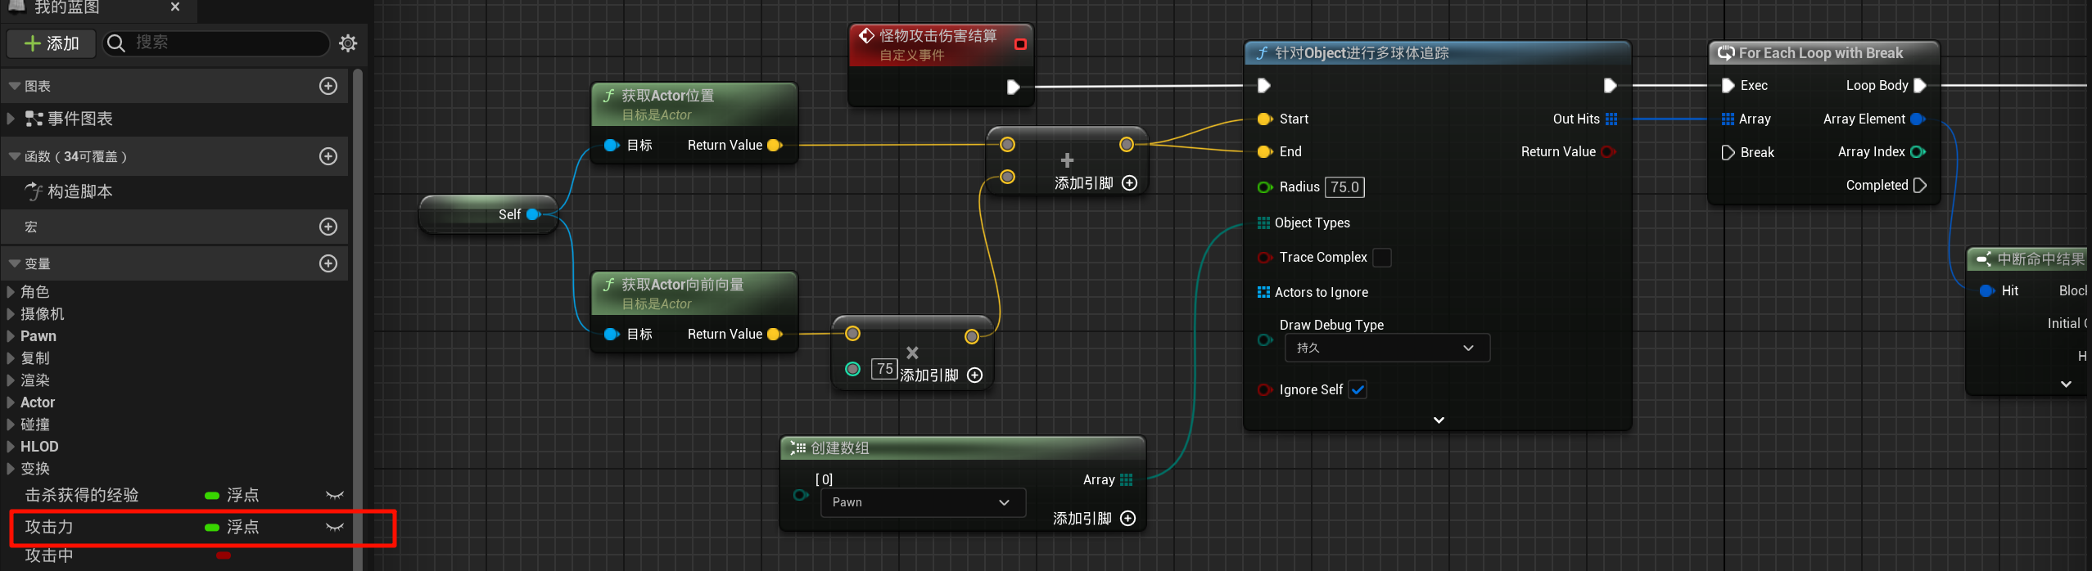Open the Pawn object type dropdown
The width and height of the screenshot is (2092, 571).
coord(922,502)
